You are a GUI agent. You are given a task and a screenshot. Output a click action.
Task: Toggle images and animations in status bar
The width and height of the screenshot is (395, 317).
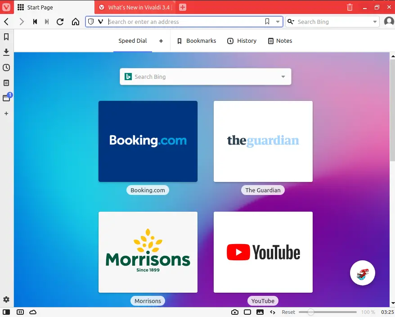(260, 312)
